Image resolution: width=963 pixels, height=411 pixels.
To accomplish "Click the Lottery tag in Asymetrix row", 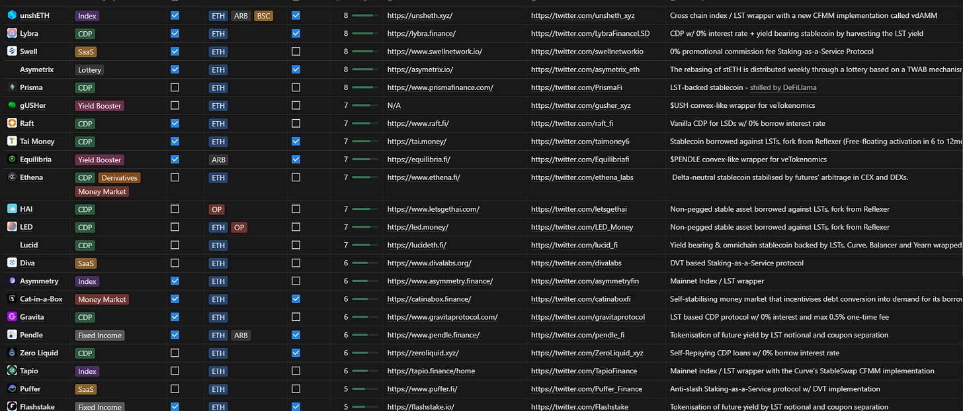I will click(x=90, y=69).
